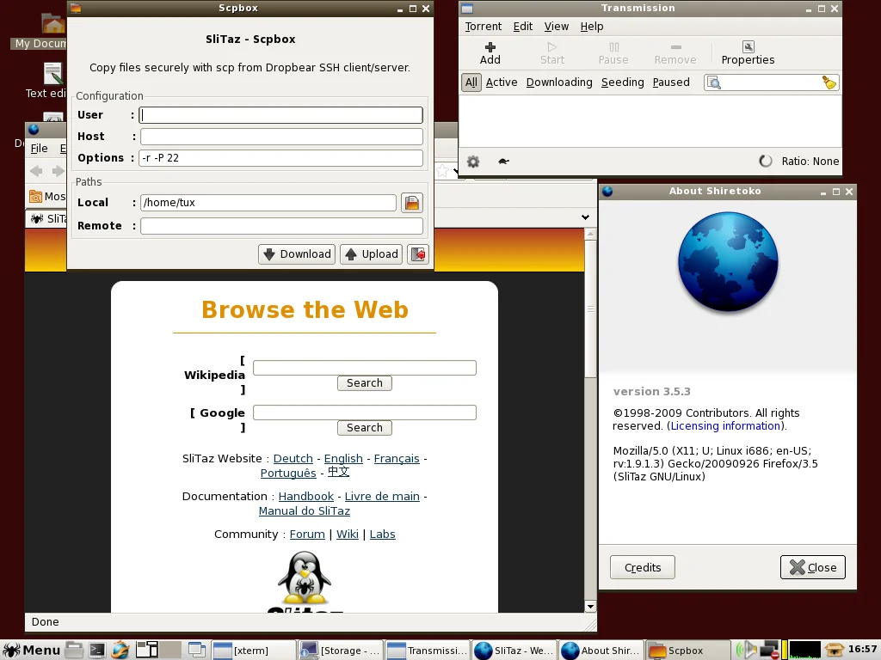881x660 pixels.
Task: Open torrent Properties in Transmission
Action: pyautogui.click(x=748, y=52)
